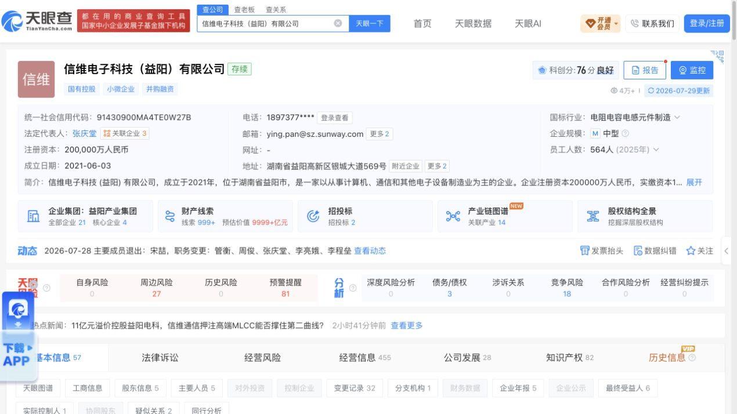
Task: Click the 并购融资 tag
Action: 160,89
